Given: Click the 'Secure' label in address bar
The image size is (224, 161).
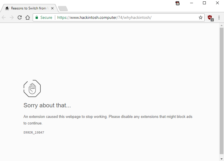Looking at the screenshot, I should [46, 17].
